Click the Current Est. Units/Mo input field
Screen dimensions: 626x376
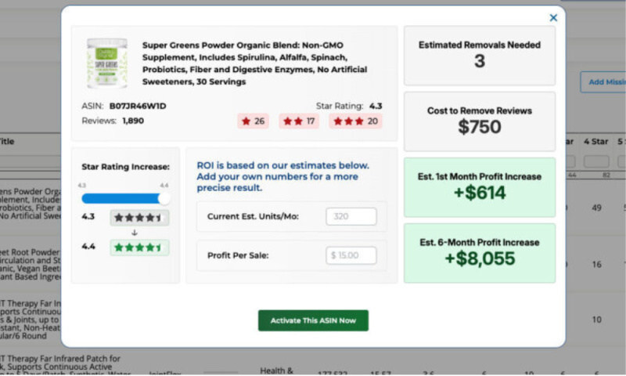point(351,216)
